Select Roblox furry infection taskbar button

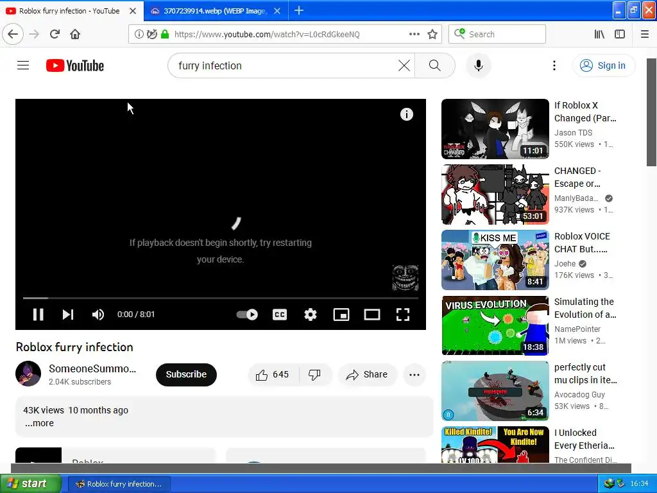(119, 484)
